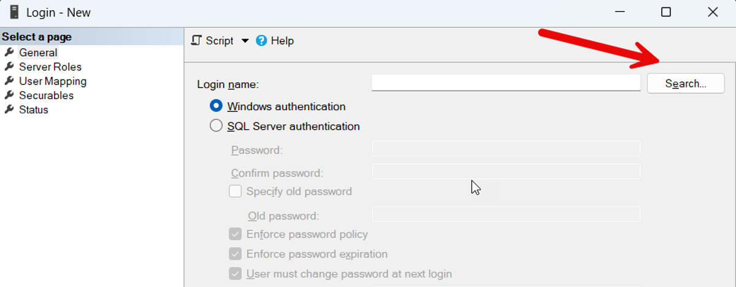Expand the Script dropdown arrow
736x287 pixels.
click(245, 41)
